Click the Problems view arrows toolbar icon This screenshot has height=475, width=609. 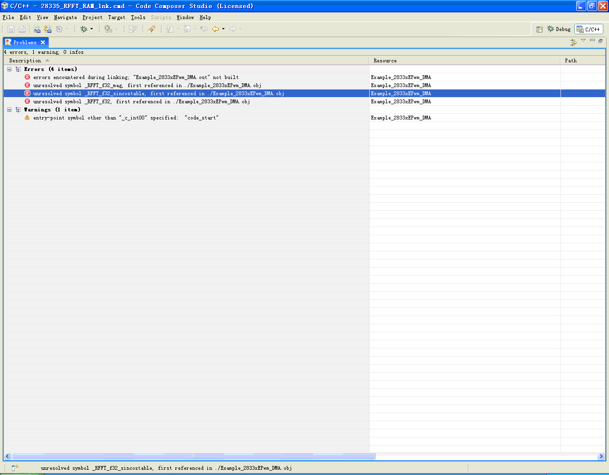point(573,42)
